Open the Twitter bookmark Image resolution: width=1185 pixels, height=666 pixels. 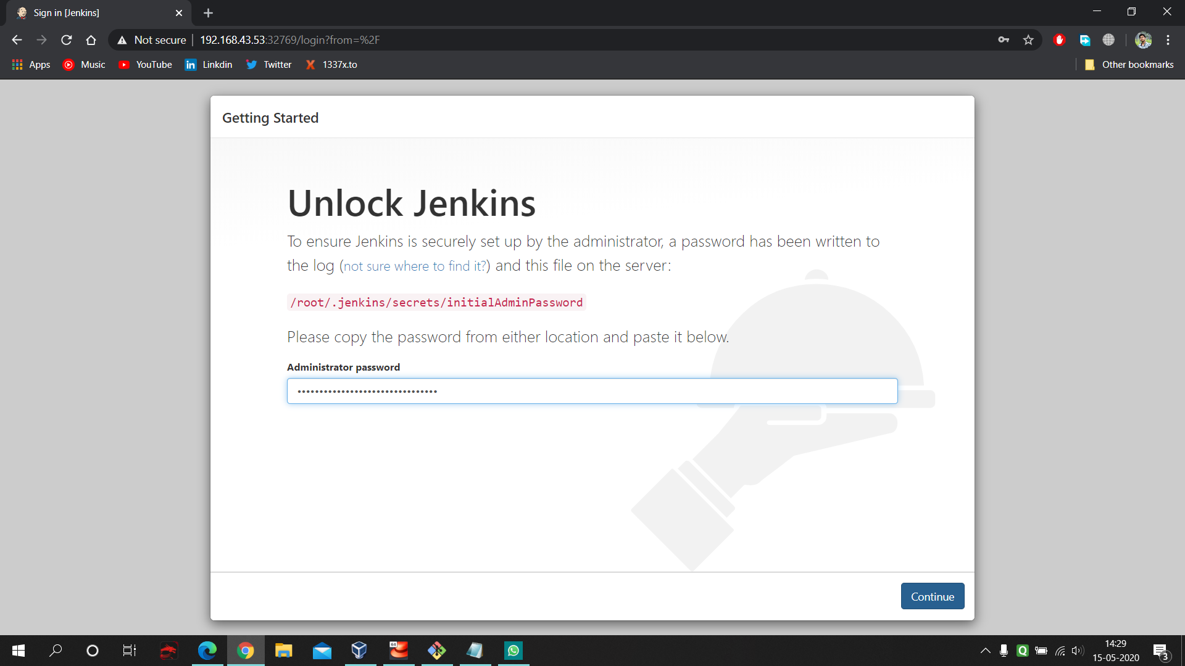(269, 65)
